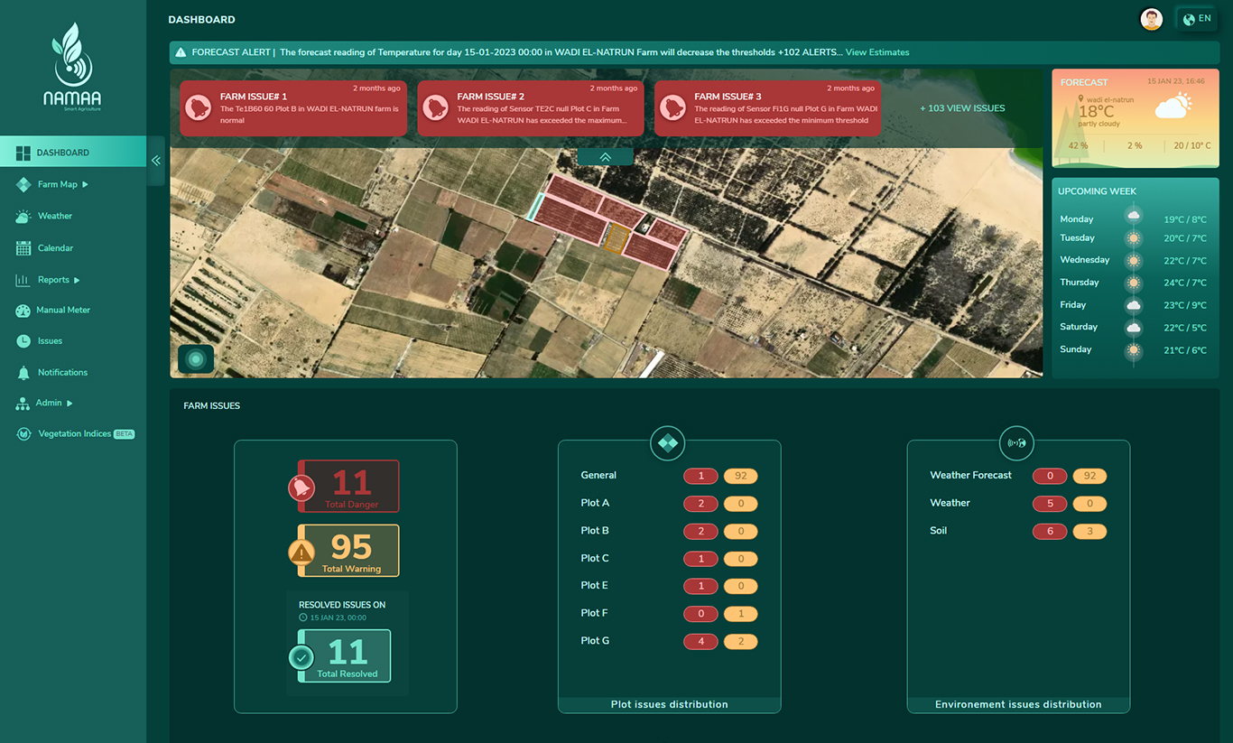
Task: Click the Weather icon in sidebar
Action: pos(23,217)
